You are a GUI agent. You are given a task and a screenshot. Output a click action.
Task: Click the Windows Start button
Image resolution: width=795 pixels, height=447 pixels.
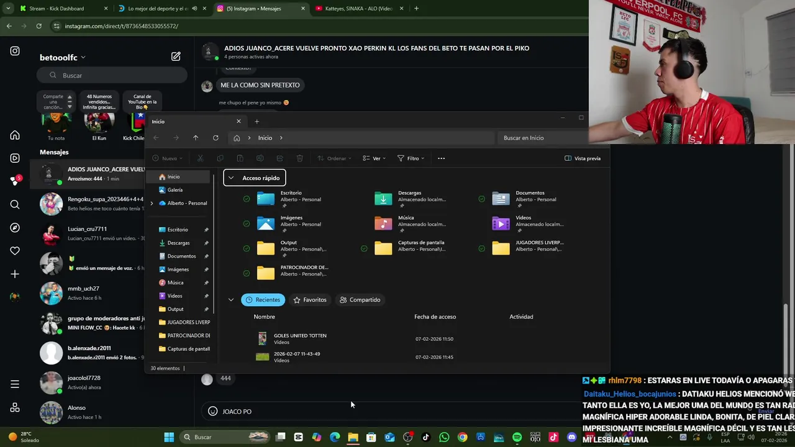tap(169, 437)
